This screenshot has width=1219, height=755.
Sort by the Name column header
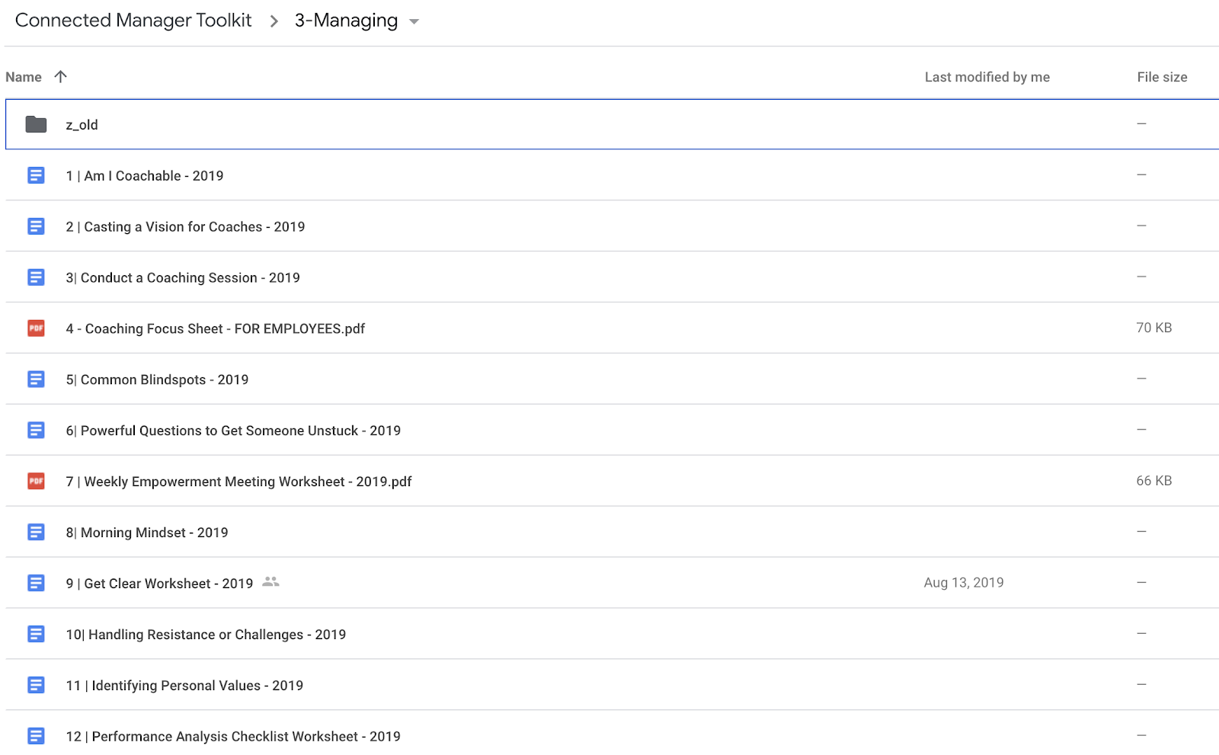(x=24, y=77)
